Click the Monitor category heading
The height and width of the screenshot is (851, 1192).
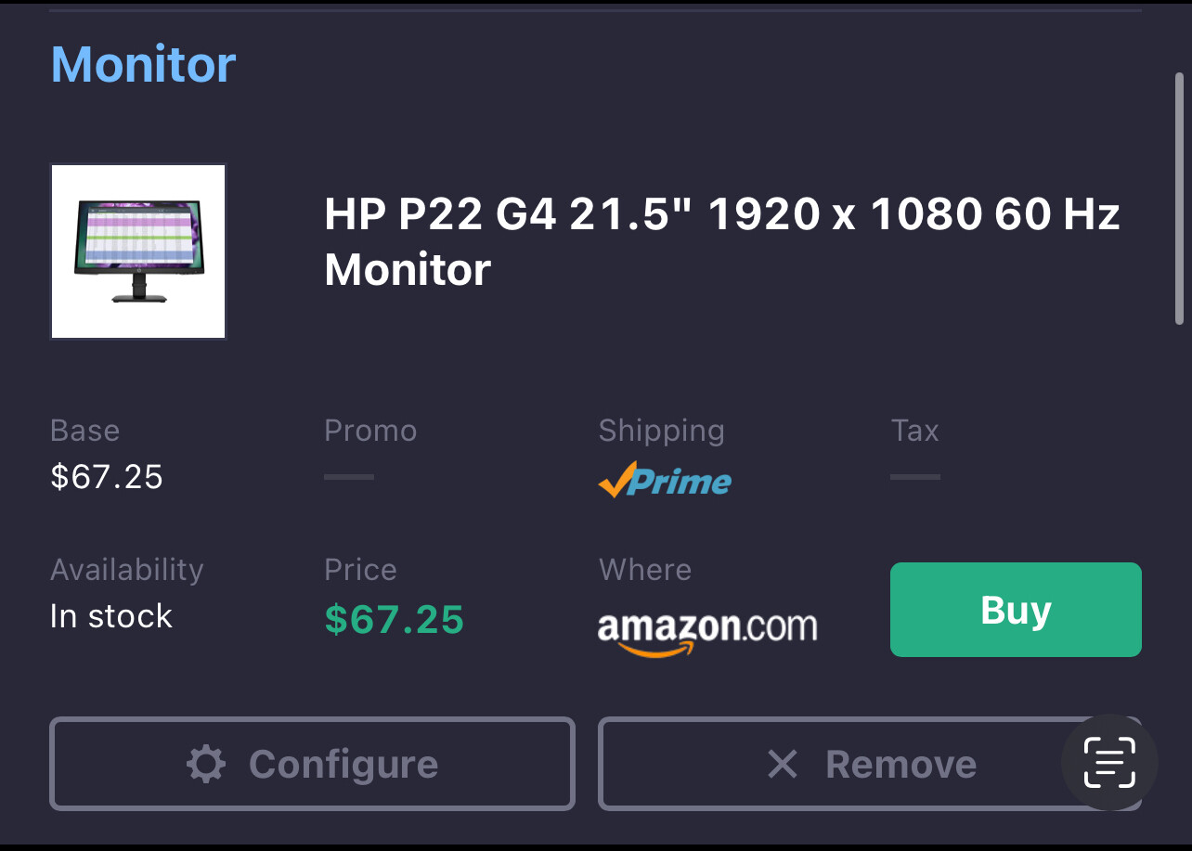[x=143, y=64]
